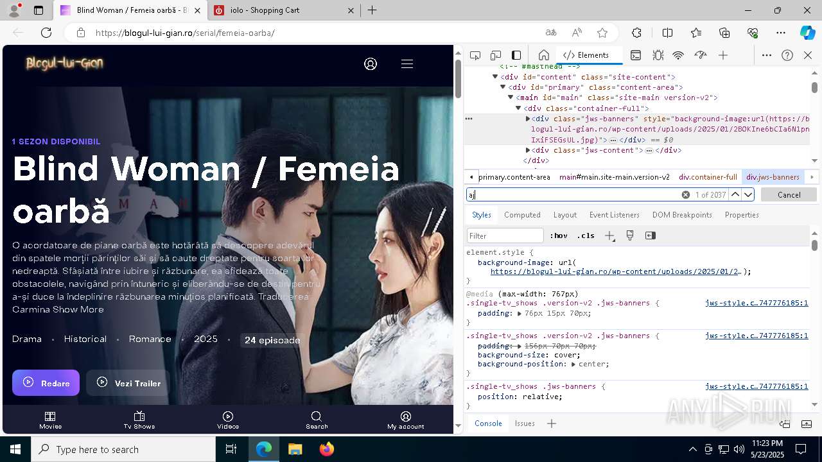Switch to DOM Breakpoints tab

(682, 215)
